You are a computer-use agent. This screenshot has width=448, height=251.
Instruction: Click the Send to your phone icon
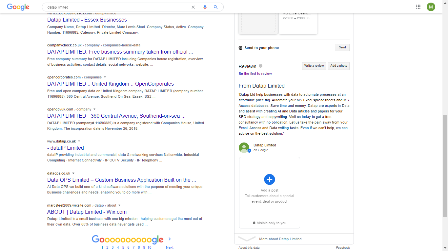[x=240, y=48]
